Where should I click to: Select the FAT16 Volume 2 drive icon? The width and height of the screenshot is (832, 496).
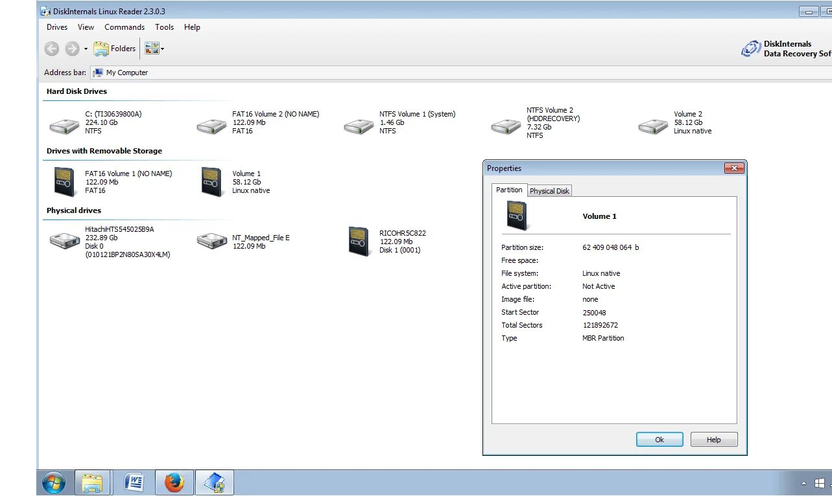coord(211,126)
